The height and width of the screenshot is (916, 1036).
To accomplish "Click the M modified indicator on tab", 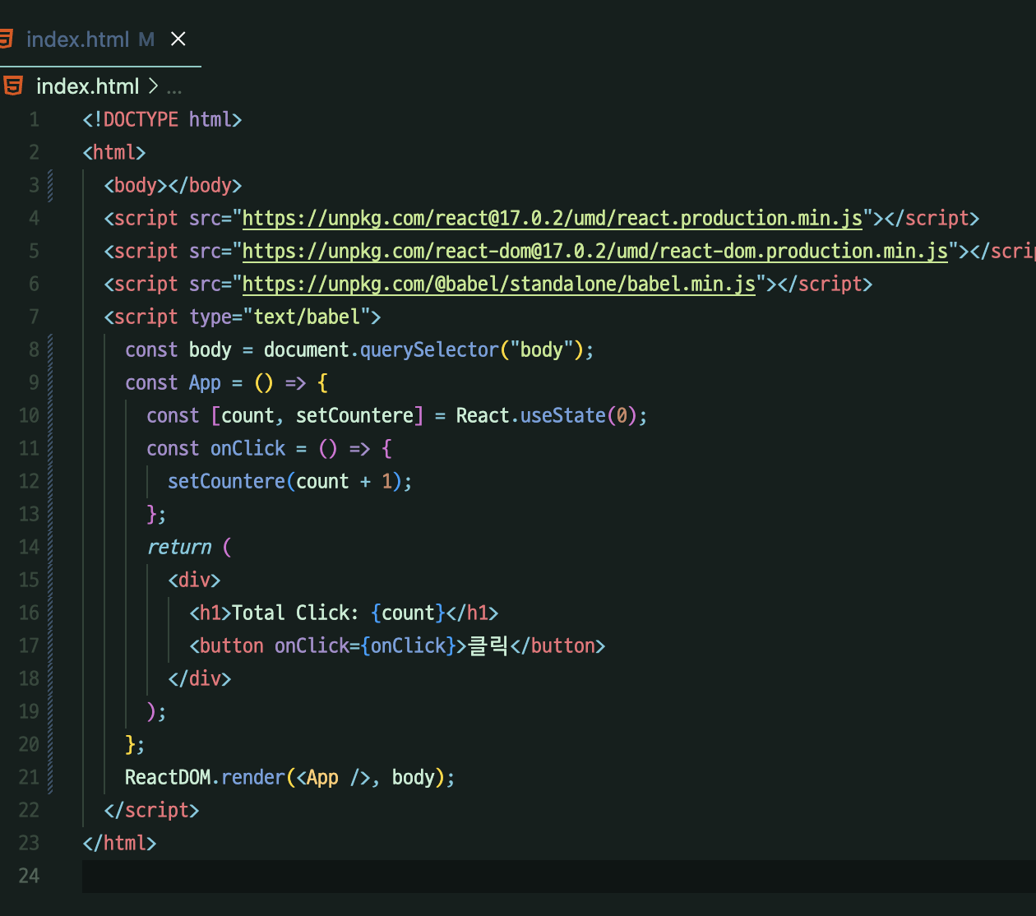I will tap(146, 39).
